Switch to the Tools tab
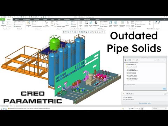 [52, 19]
